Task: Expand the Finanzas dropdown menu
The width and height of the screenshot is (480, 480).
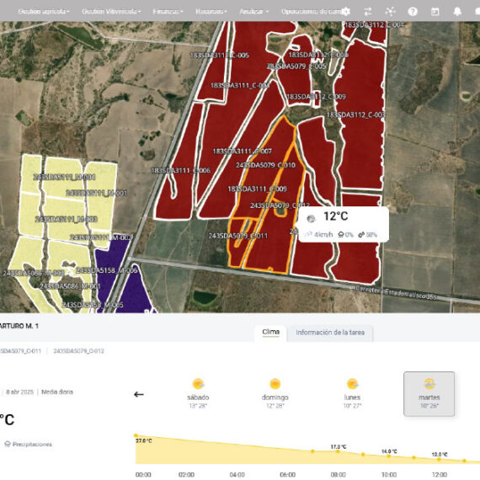Action: coord(168,12)
